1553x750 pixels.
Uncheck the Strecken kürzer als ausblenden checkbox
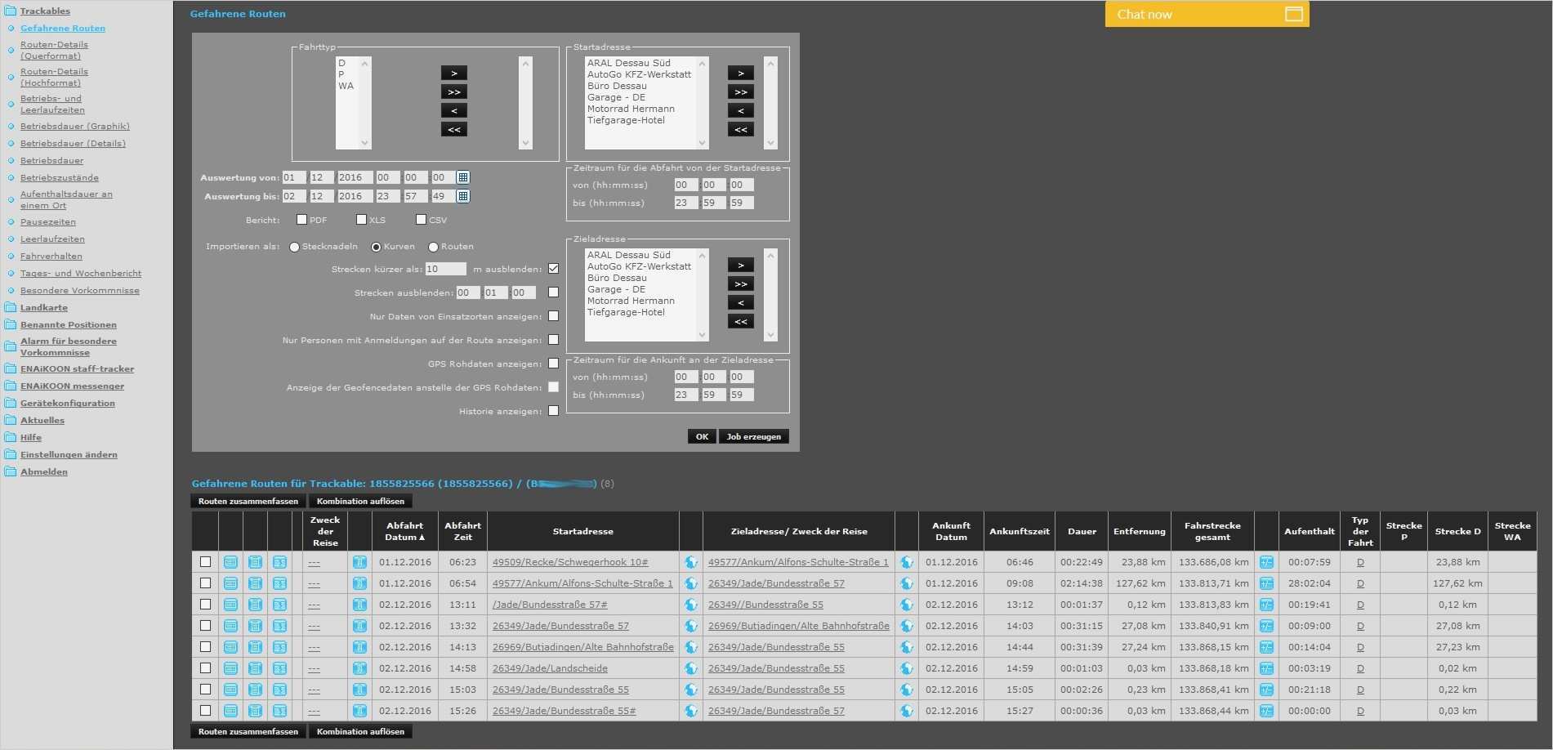(553, 269)
